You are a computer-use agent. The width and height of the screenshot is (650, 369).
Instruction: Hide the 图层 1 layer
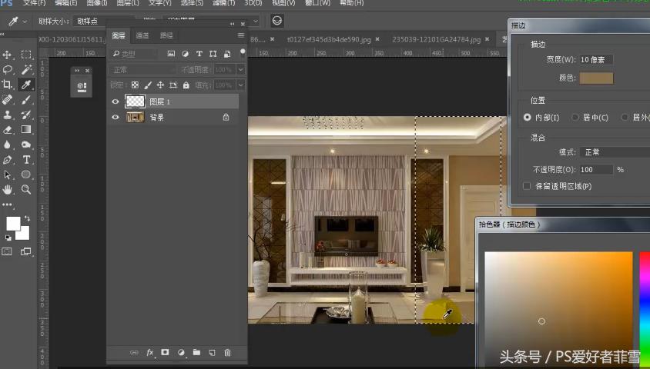click(x=116, y=101)
